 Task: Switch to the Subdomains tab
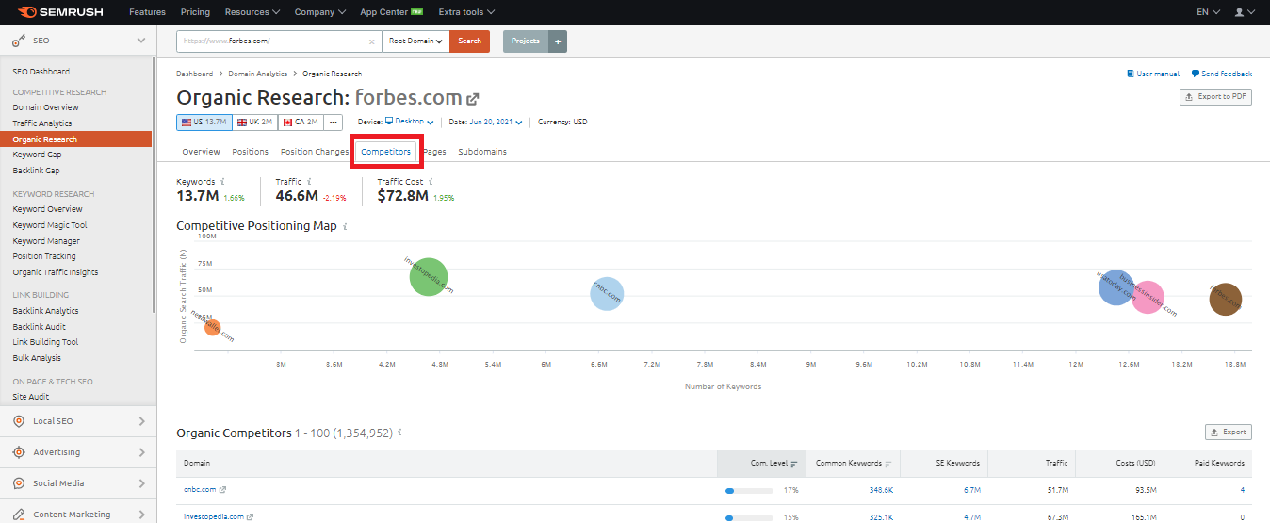pyautogui.click(x=482, y=152)
